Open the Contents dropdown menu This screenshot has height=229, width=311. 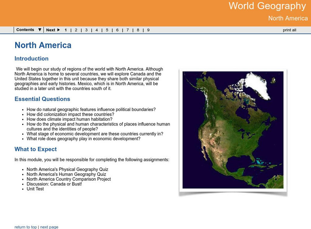coord(29,30)
